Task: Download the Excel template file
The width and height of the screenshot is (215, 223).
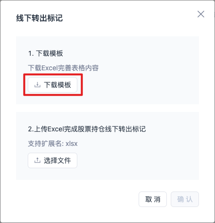Action: coord(53,85)
